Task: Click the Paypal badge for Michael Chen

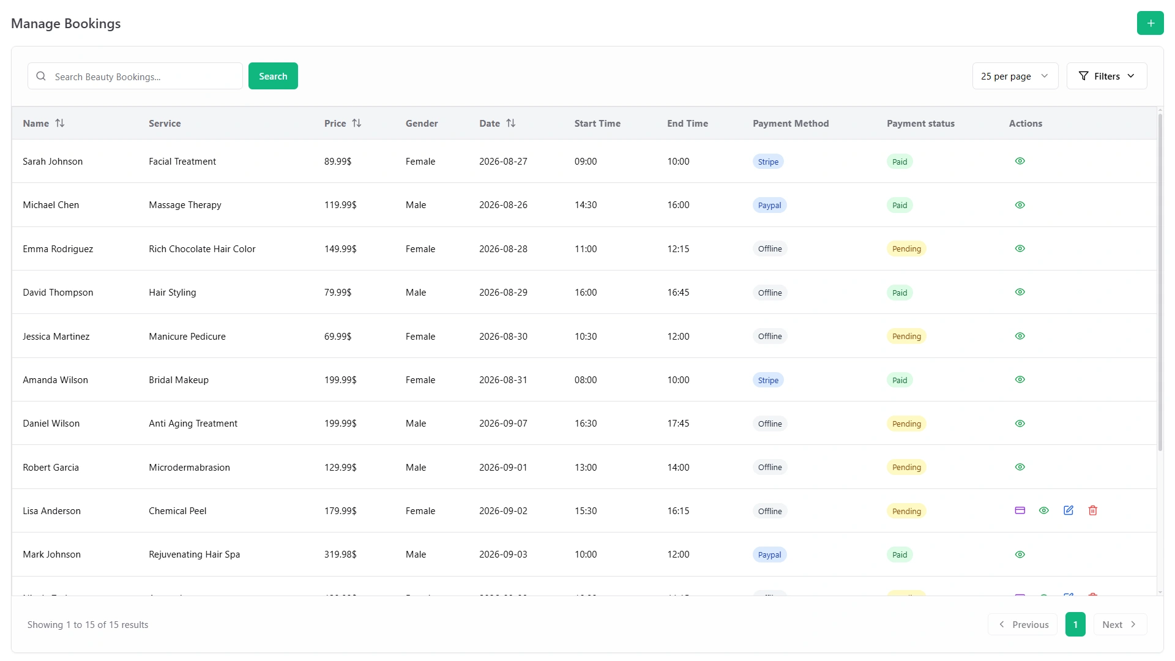Action: [x=769, y=205]
